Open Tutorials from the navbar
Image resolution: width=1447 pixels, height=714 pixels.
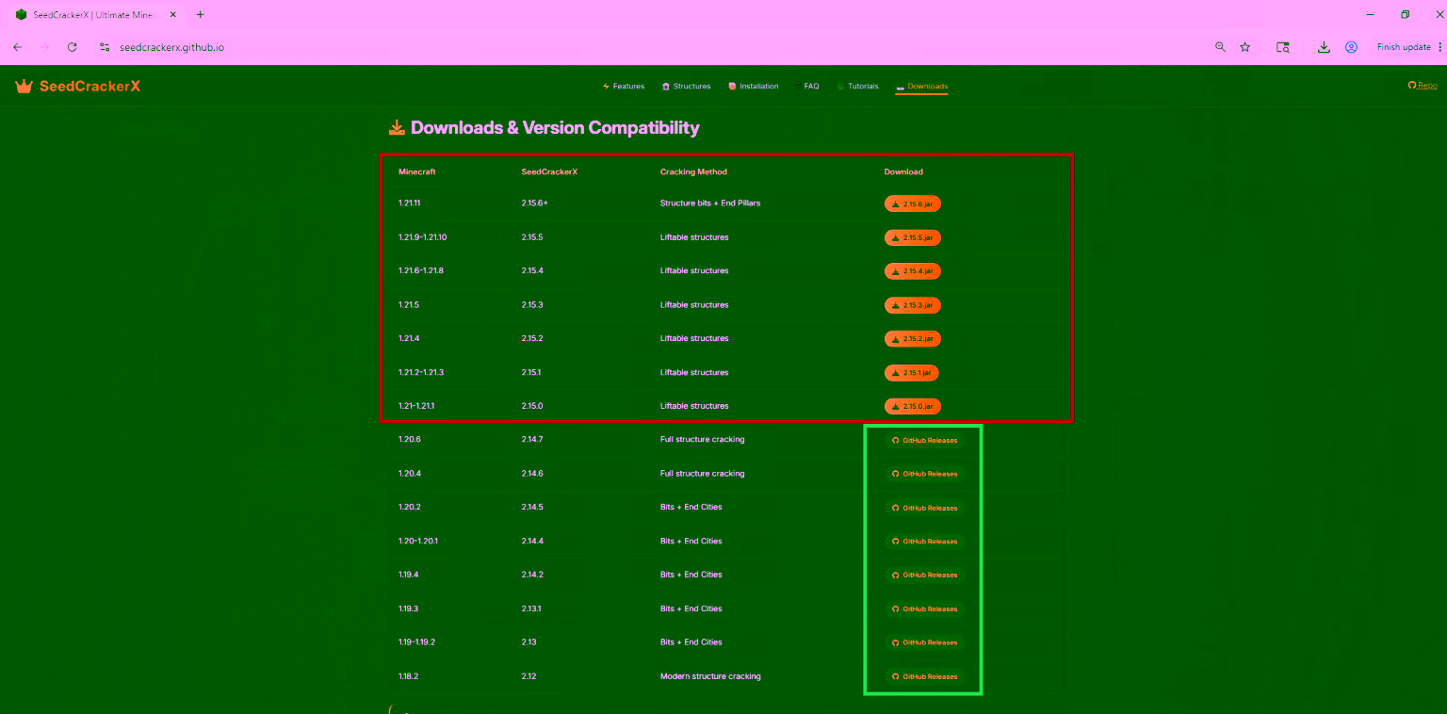(857, 86)
